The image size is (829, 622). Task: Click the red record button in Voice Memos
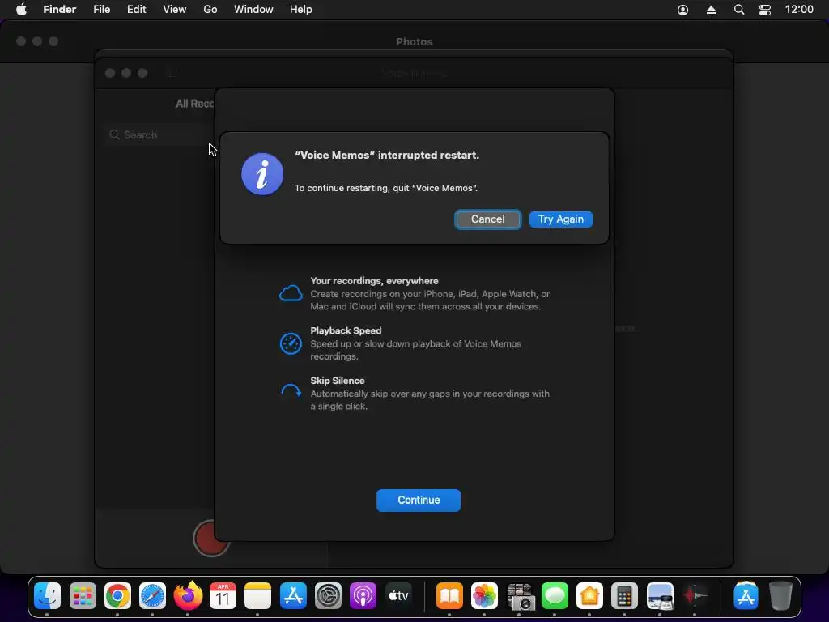[x=211, y=539]
